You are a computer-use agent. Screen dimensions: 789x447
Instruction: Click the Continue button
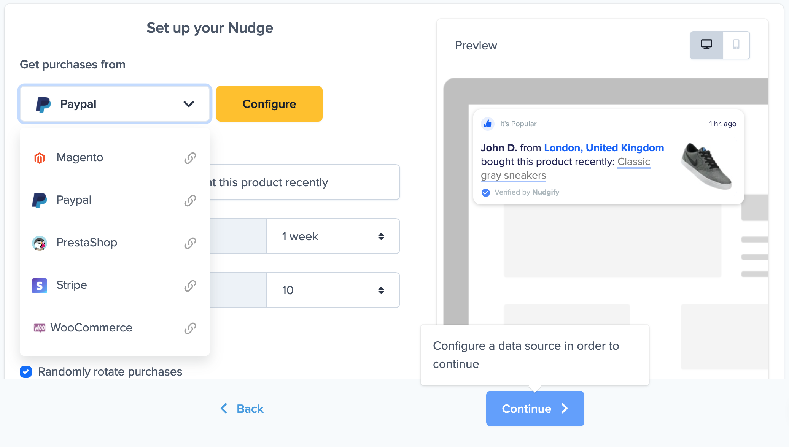coord(535,409)
